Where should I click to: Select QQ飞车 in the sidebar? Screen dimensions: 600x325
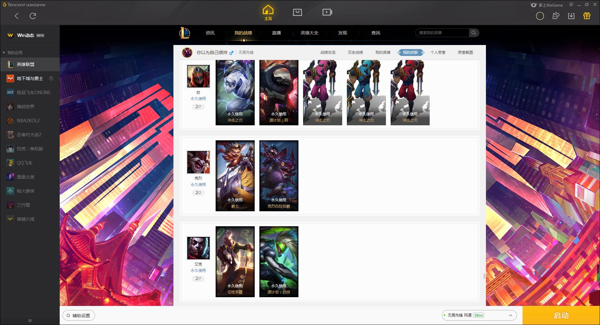click(x=30, y=163)
